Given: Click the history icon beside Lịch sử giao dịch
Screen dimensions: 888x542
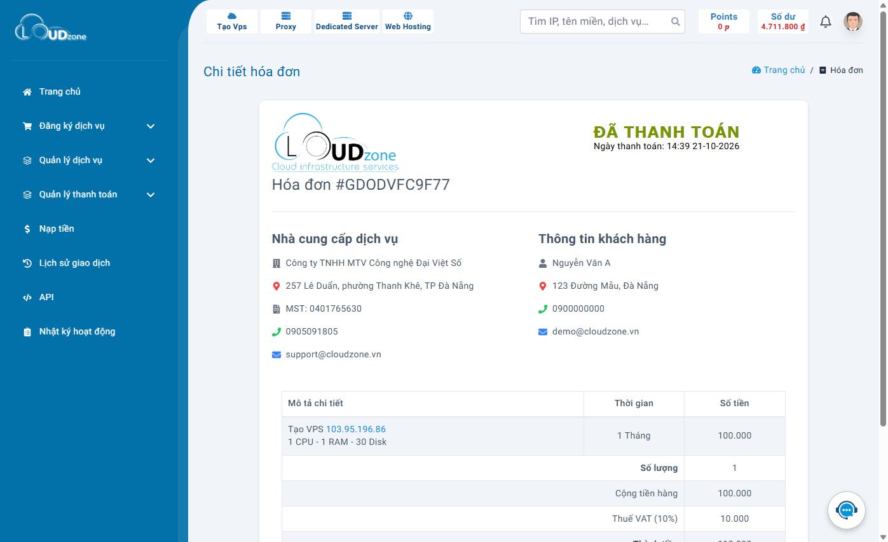Looking at the screenshot, I should pyautogui.click(x=27, y=263).
